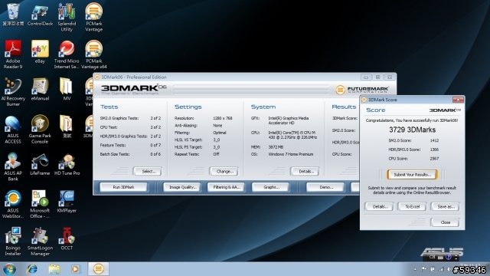The width and height of the screenshot is (490, 276).
Task: Launch Splendid Utility shortcut
Action: (x=67, y=17)
